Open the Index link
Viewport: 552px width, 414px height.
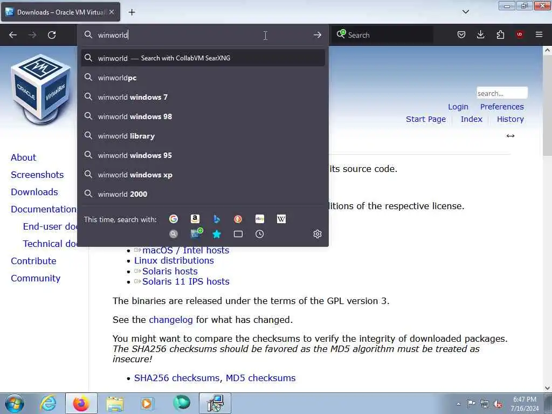click(471, 119)
